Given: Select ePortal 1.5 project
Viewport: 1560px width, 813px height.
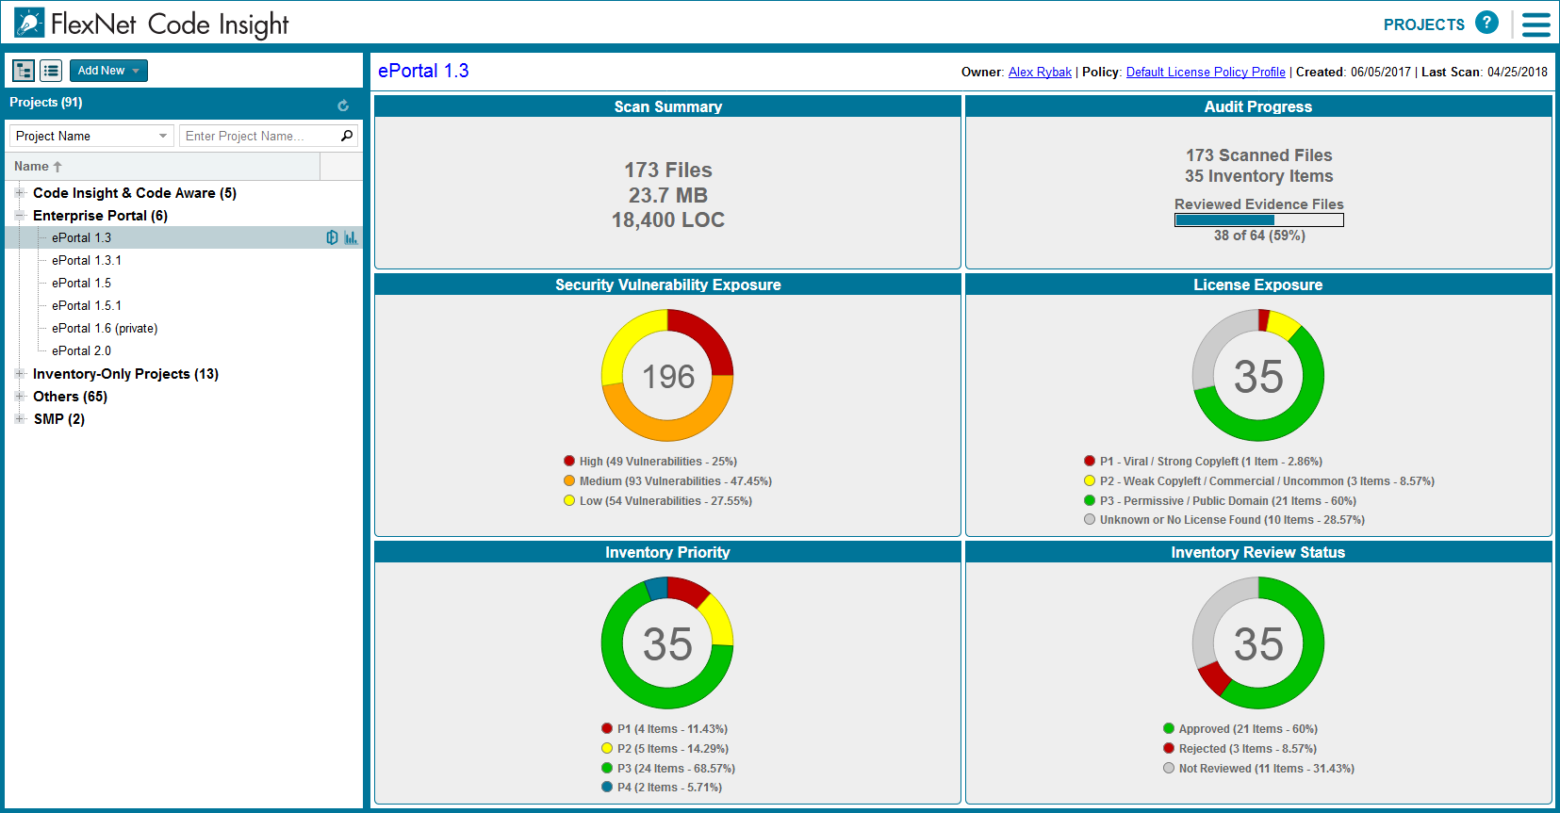Looking at the screenshot, I should (81, 283).
